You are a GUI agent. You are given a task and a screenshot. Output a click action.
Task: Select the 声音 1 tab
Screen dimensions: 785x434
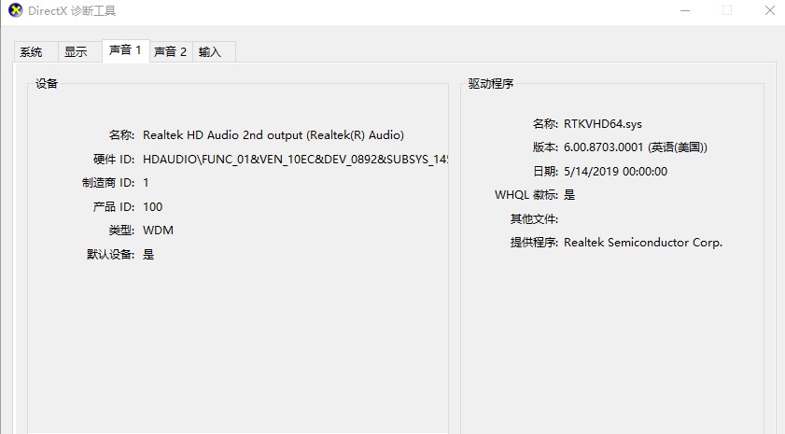(x=125, y=50)
